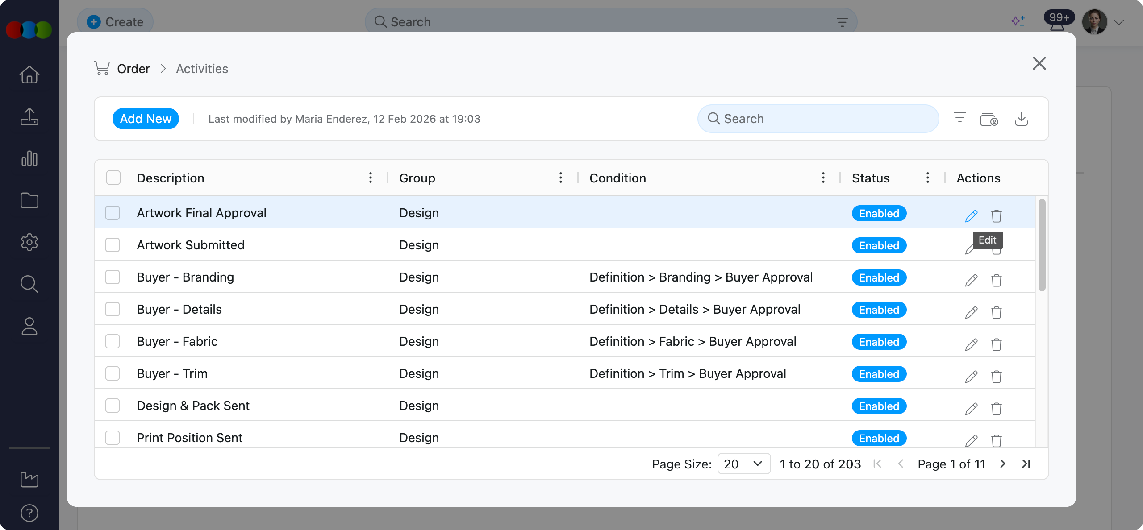
Task: Open the Status column menu dots
Action: tap(927, 178)
